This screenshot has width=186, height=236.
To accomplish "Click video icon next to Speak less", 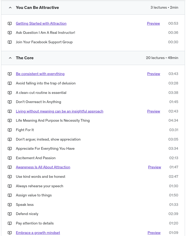I will point(10,205).
